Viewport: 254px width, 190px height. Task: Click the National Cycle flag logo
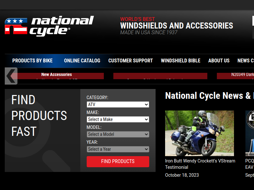pos(16,26)
